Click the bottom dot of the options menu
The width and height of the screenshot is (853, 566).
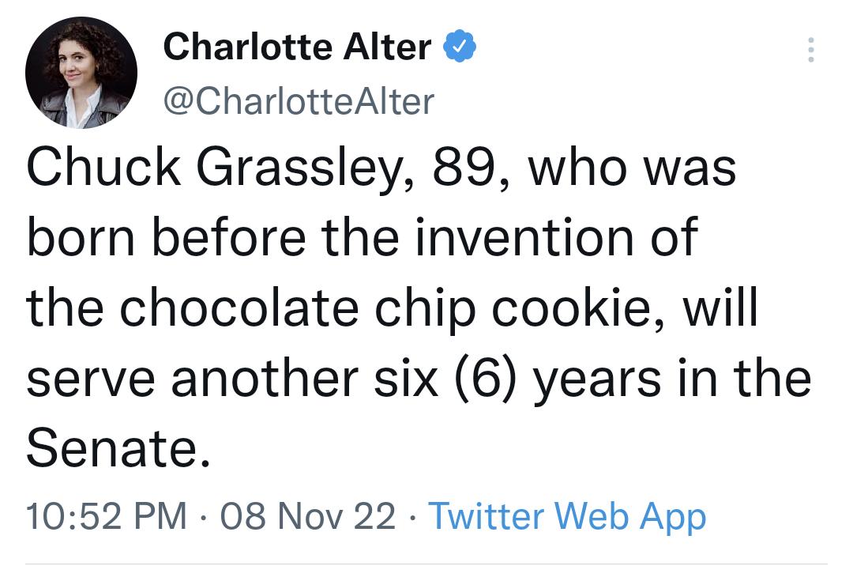pyautogui.click(x=812, y=59)
